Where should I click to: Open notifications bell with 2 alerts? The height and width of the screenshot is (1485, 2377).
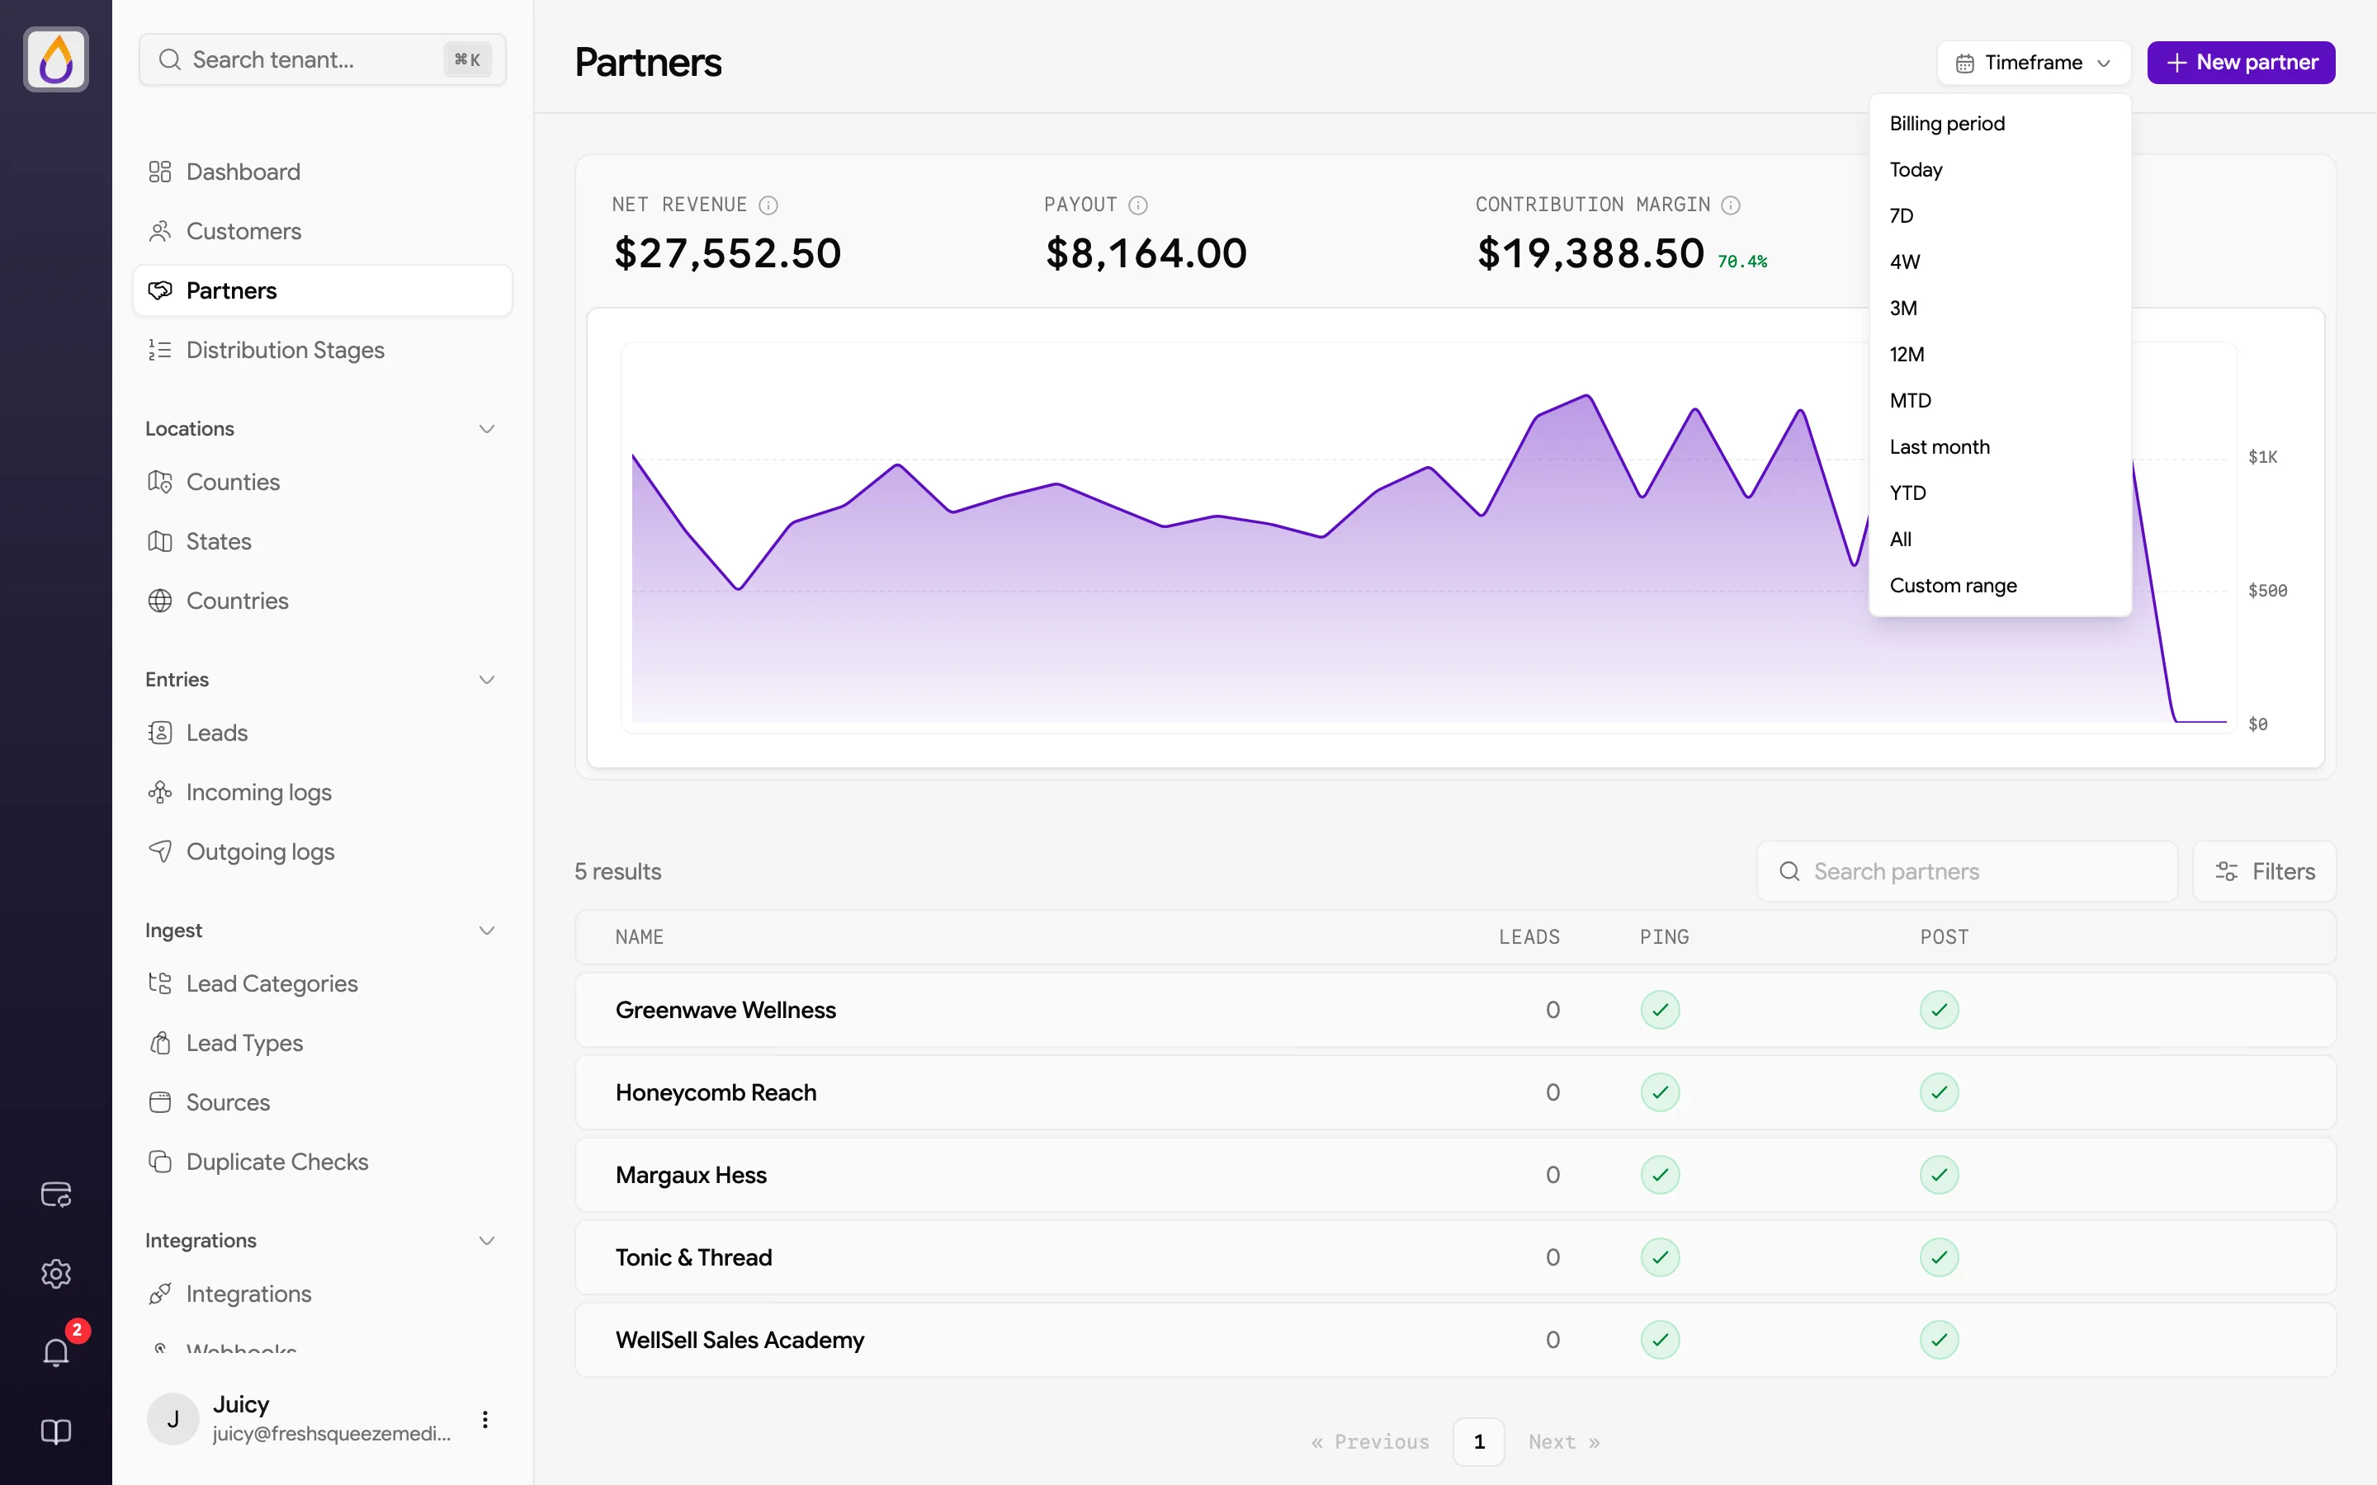coord(56,1351)
